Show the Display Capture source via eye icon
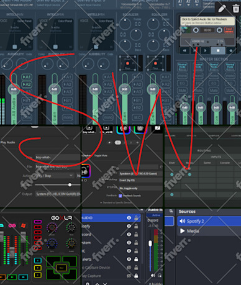This screenshot has width=241, height=285. click(x=129, y=276)
